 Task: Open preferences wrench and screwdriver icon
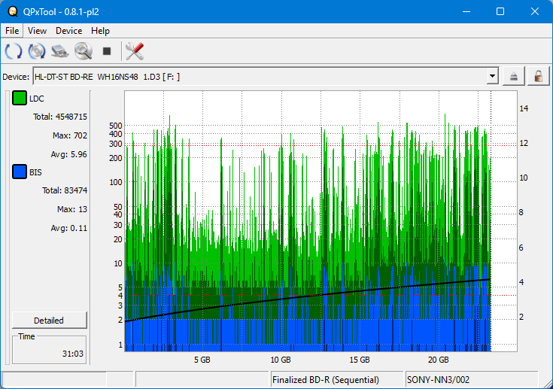point(135,51)
